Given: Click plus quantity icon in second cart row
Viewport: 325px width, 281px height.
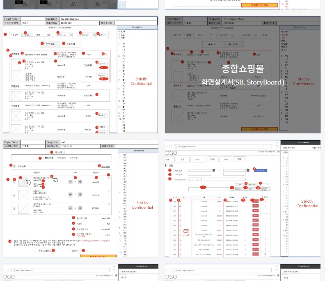Looking at the screenshot, I should coord(80,194).
